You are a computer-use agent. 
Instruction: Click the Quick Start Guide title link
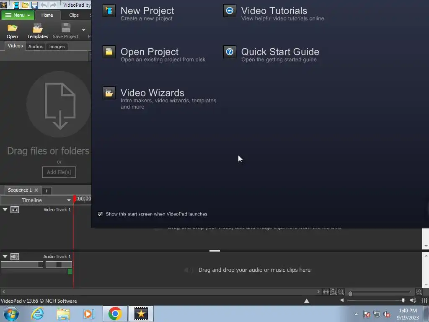click(280, 52)
